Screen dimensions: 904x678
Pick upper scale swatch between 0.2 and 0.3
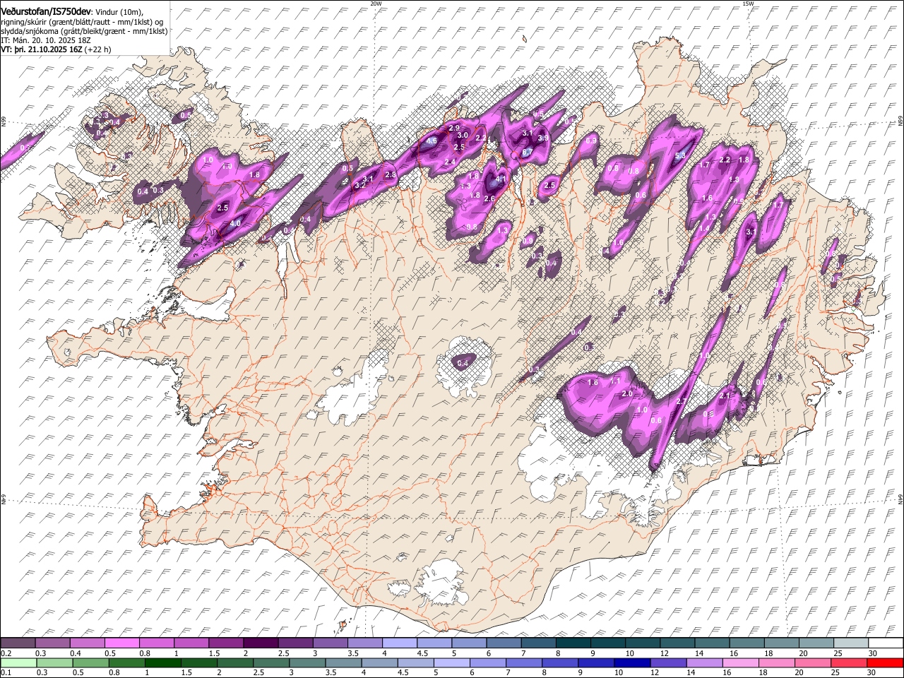pos(18,643)
